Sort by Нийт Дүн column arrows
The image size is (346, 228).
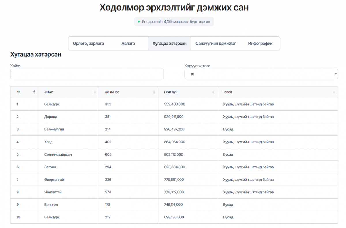click(x=213, y=92)
